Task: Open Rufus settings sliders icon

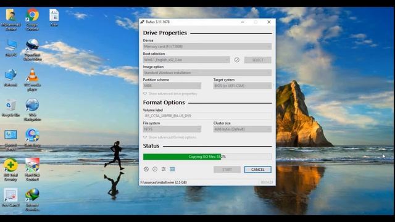Action: [164, 169]
